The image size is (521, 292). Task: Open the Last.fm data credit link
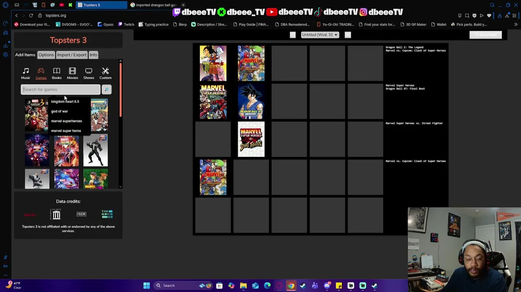(30, 215)
